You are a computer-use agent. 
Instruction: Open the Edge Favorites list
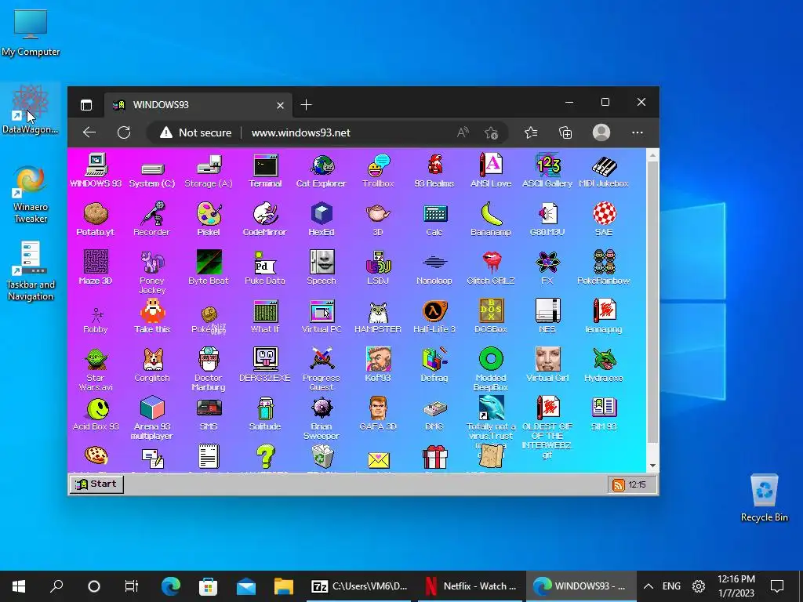click(531, 132)
